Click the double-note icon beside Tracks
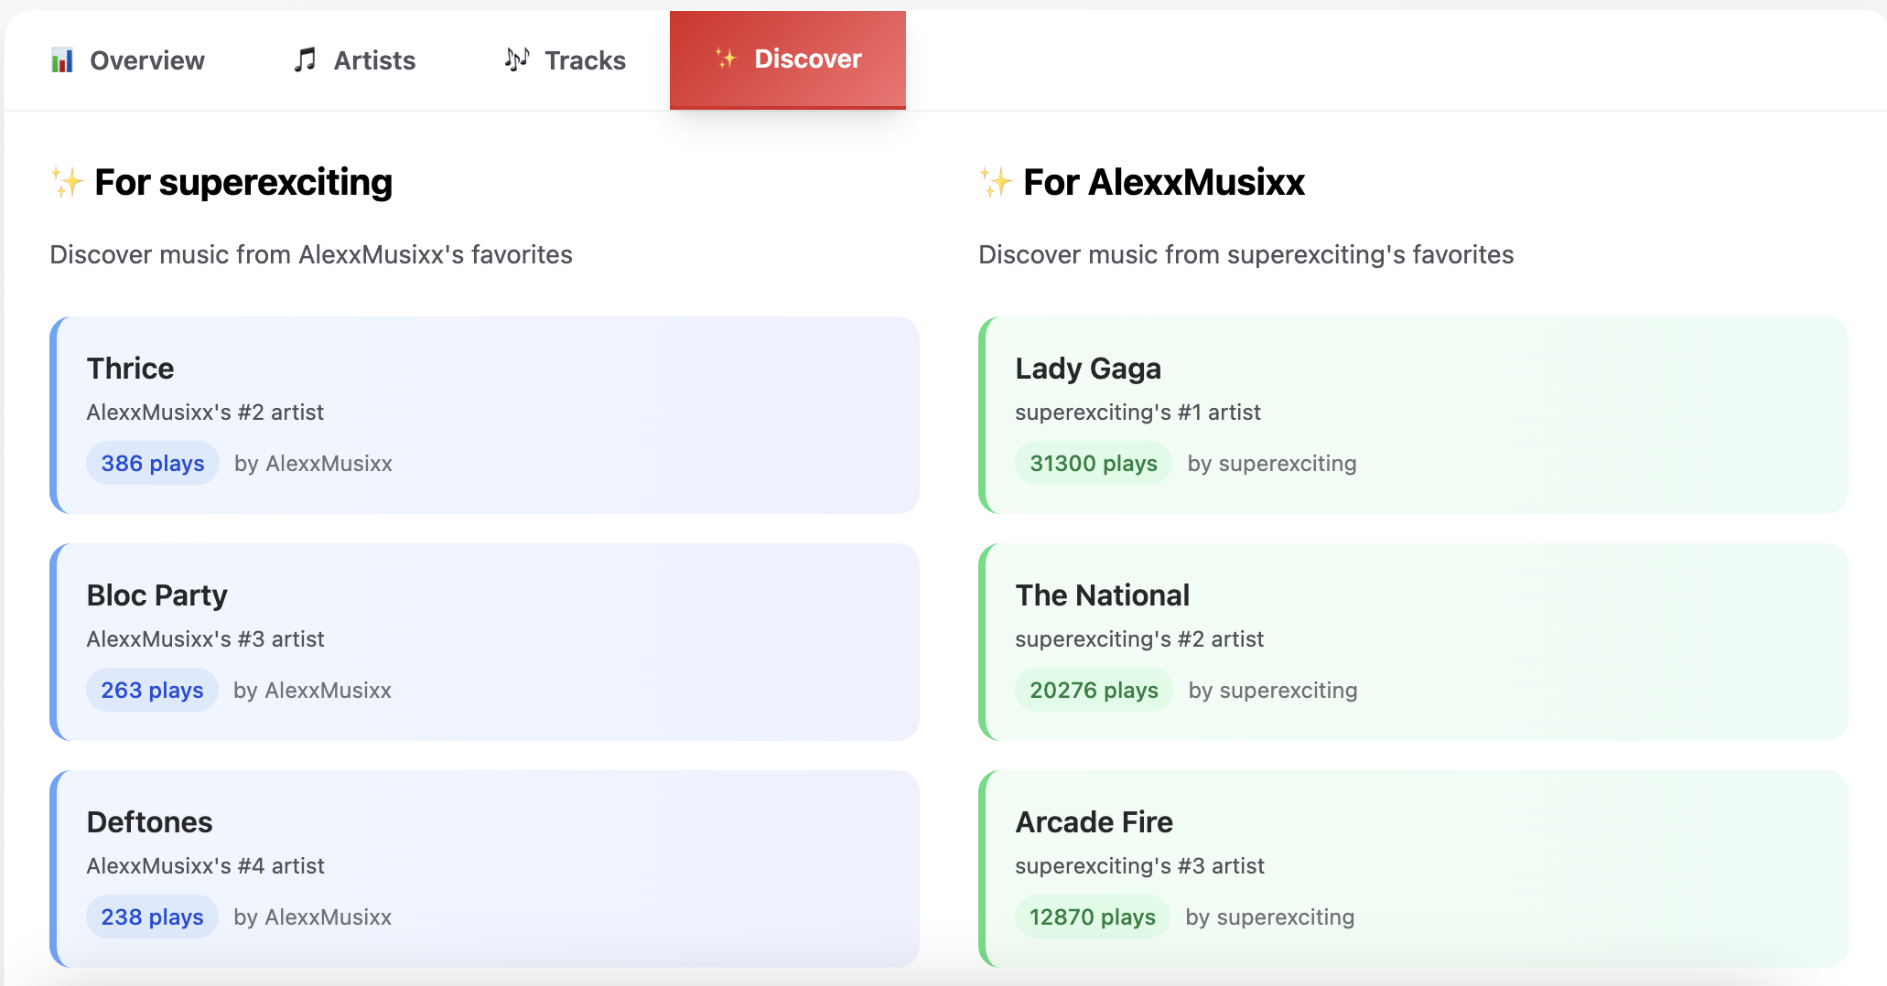The image size is (1887, 986). click(x=517, y=59)
